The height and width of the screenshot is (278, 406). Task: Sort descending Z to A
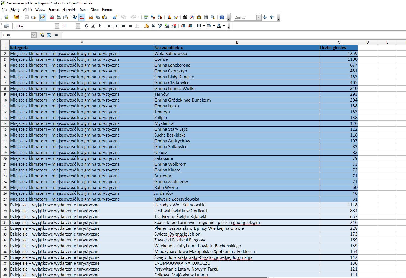coord(160,17)
